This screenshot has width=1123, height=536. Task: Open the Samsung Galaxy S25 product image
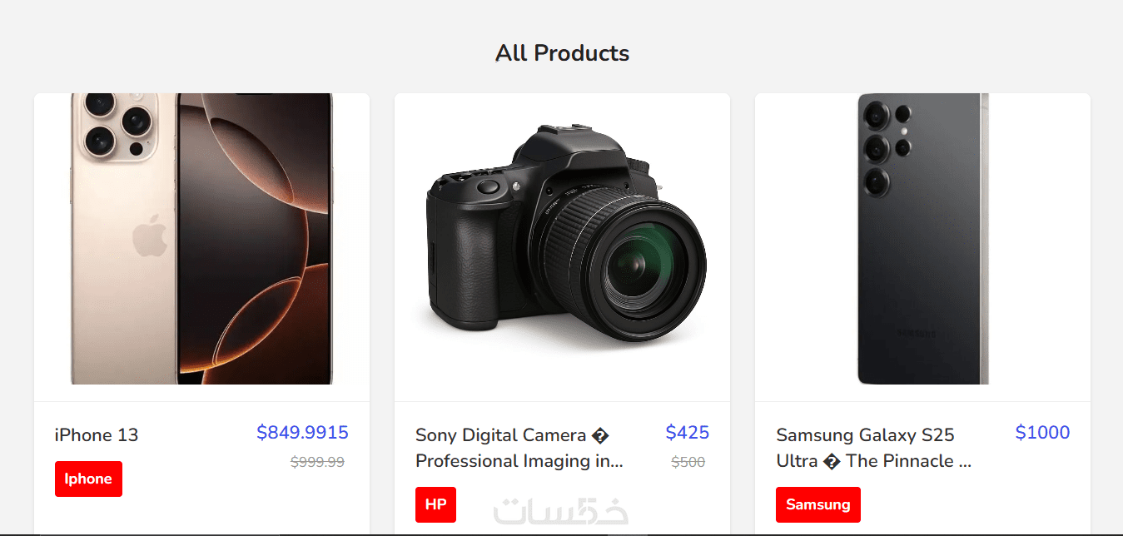tap(922, 240)
